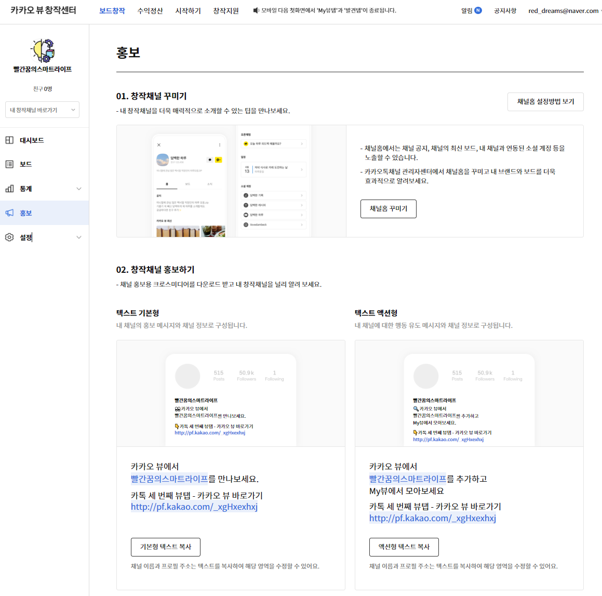Viewport: 602px width, 596px height.
Task: Click the 빨간꿈의스마트라이프 channel name in sidebar
Action: coord(43,69)
